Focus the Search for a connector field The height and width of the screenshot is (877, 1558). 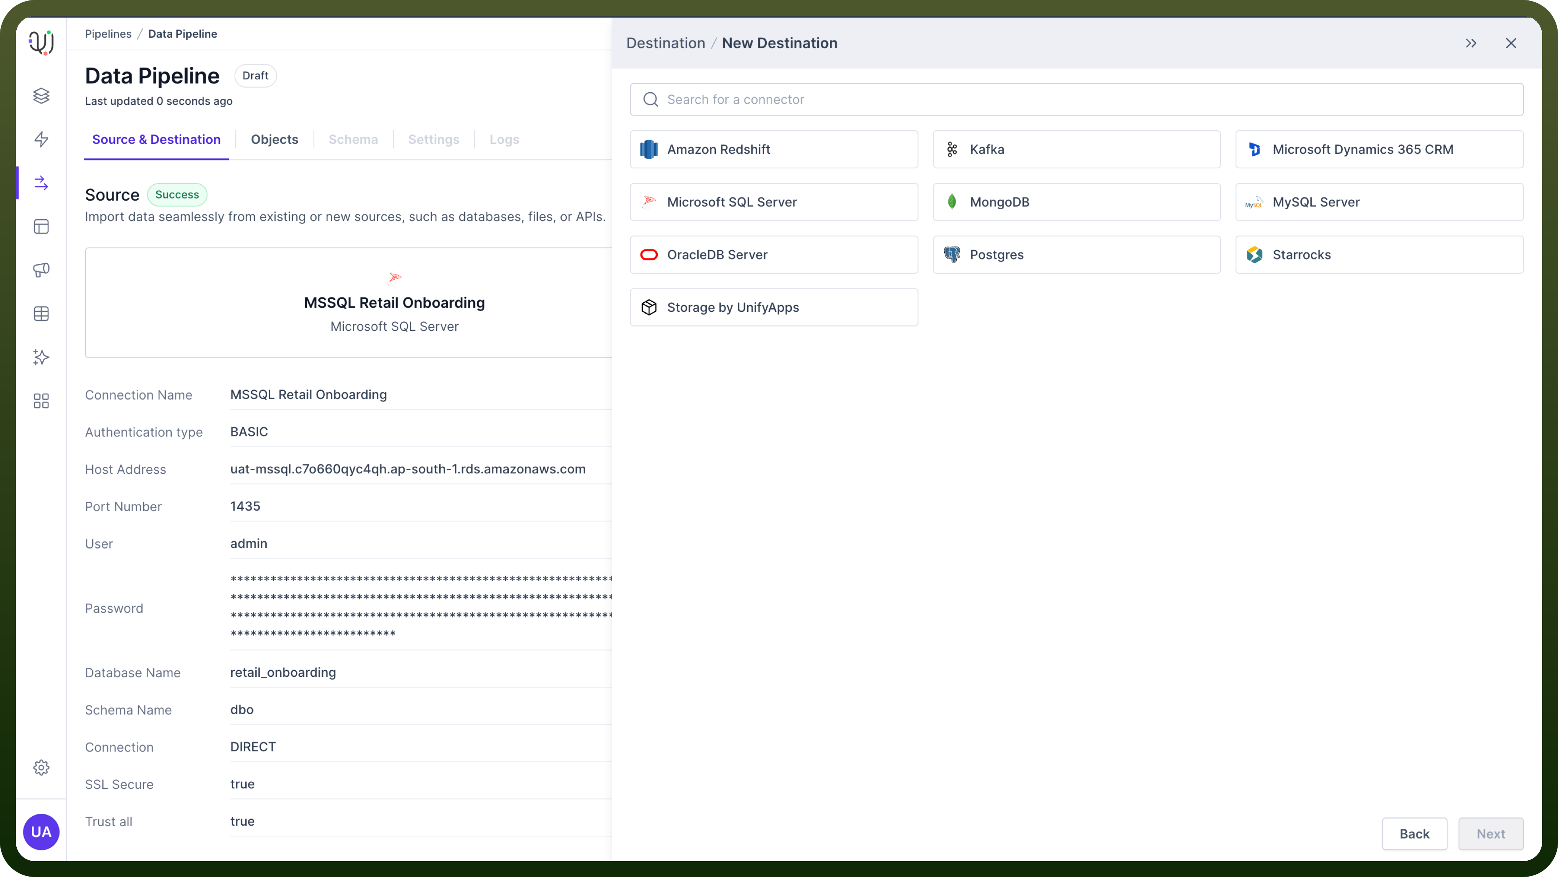pos(1077,99)
